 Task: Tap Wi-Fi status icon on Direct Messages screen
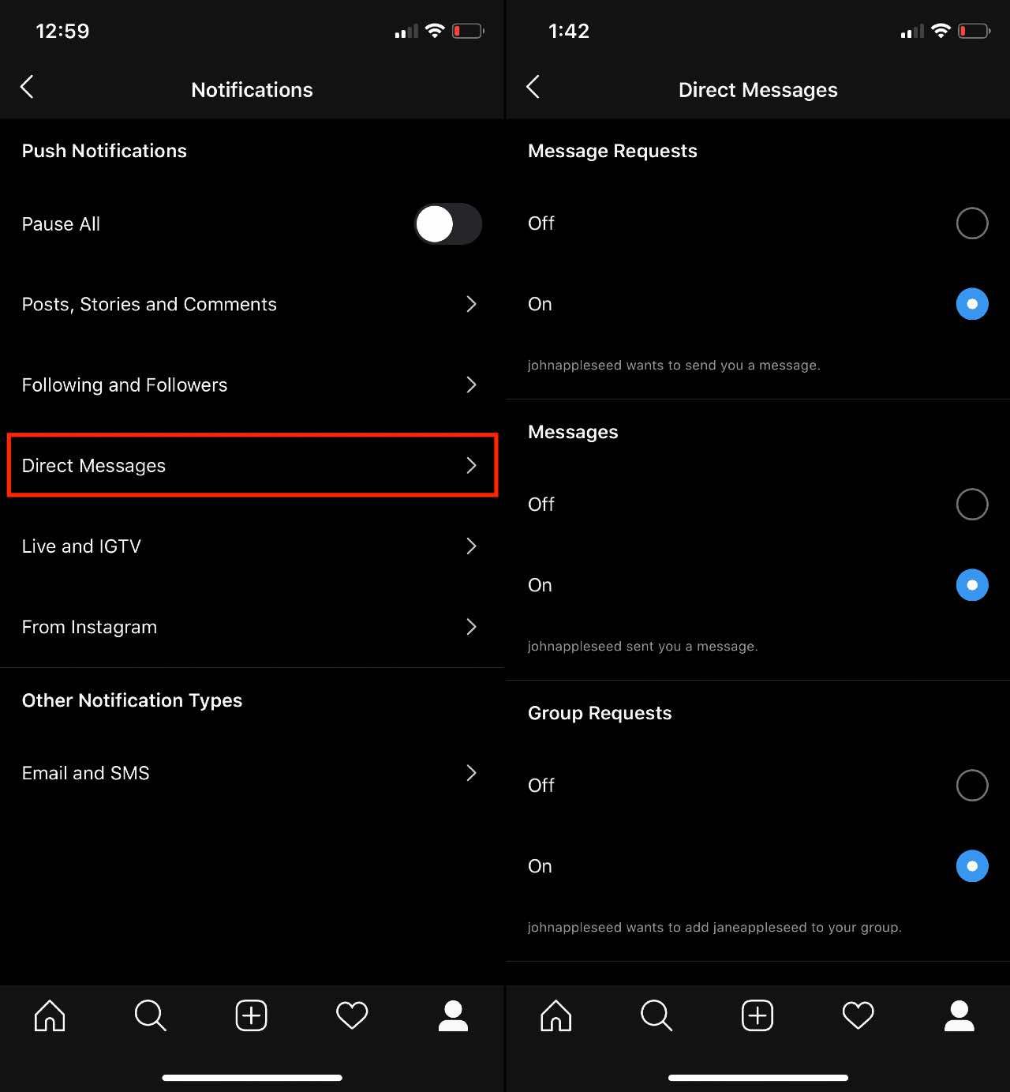pyautogui.click(x=941, y=31)
